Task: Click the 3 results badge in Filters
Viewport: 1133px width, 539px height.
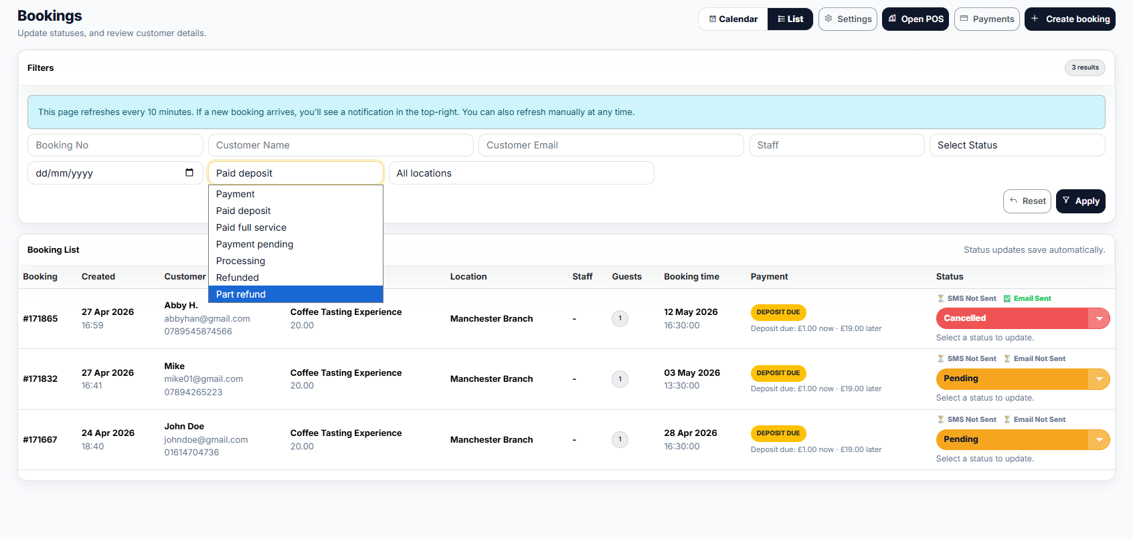Action: pos(1084,68)
